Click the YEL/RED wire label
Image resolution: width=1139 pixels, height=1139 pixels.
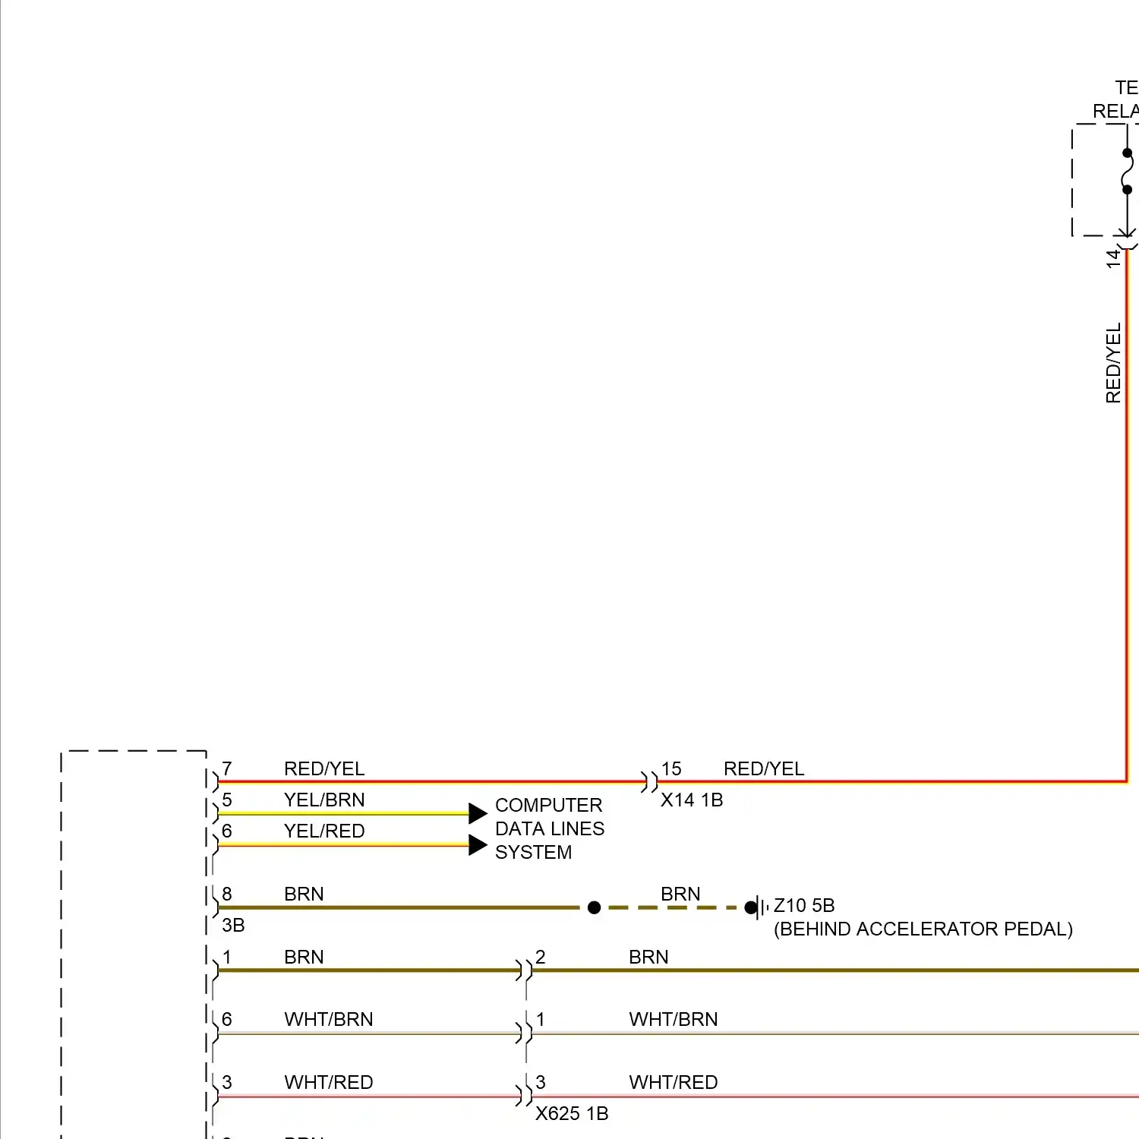click(324, 831)
